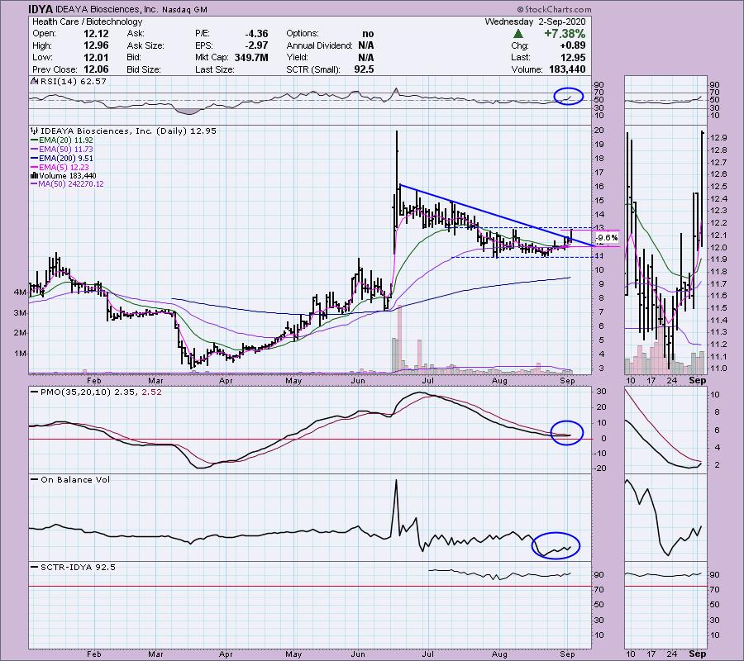744x661 pixels.
Task: Click the P/E value -4.36
Action: [257, 34]
